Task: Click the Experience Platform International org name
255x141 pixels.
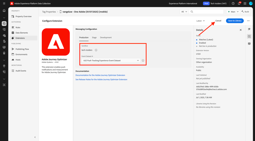Action: [183, 3]
